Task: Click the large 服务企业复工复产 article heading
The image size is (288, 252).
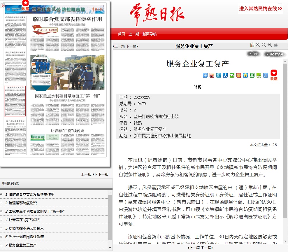Action: pos(198,64)
